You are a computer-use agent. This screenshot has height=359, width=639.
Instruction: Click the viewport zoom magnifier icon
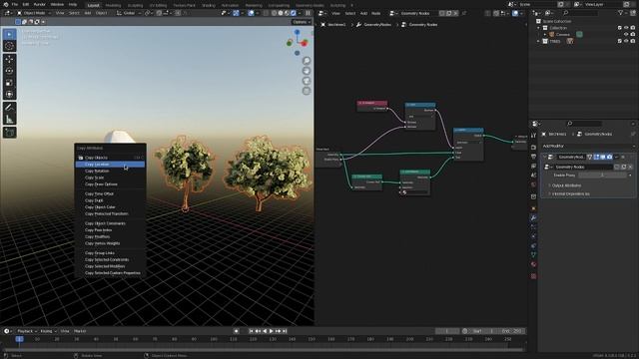click(x=307, y=61)
